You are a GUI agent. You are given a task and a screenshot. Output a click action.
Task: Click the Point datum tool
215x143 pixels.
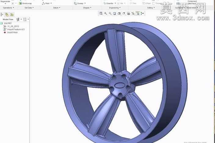tap(46, 3)
